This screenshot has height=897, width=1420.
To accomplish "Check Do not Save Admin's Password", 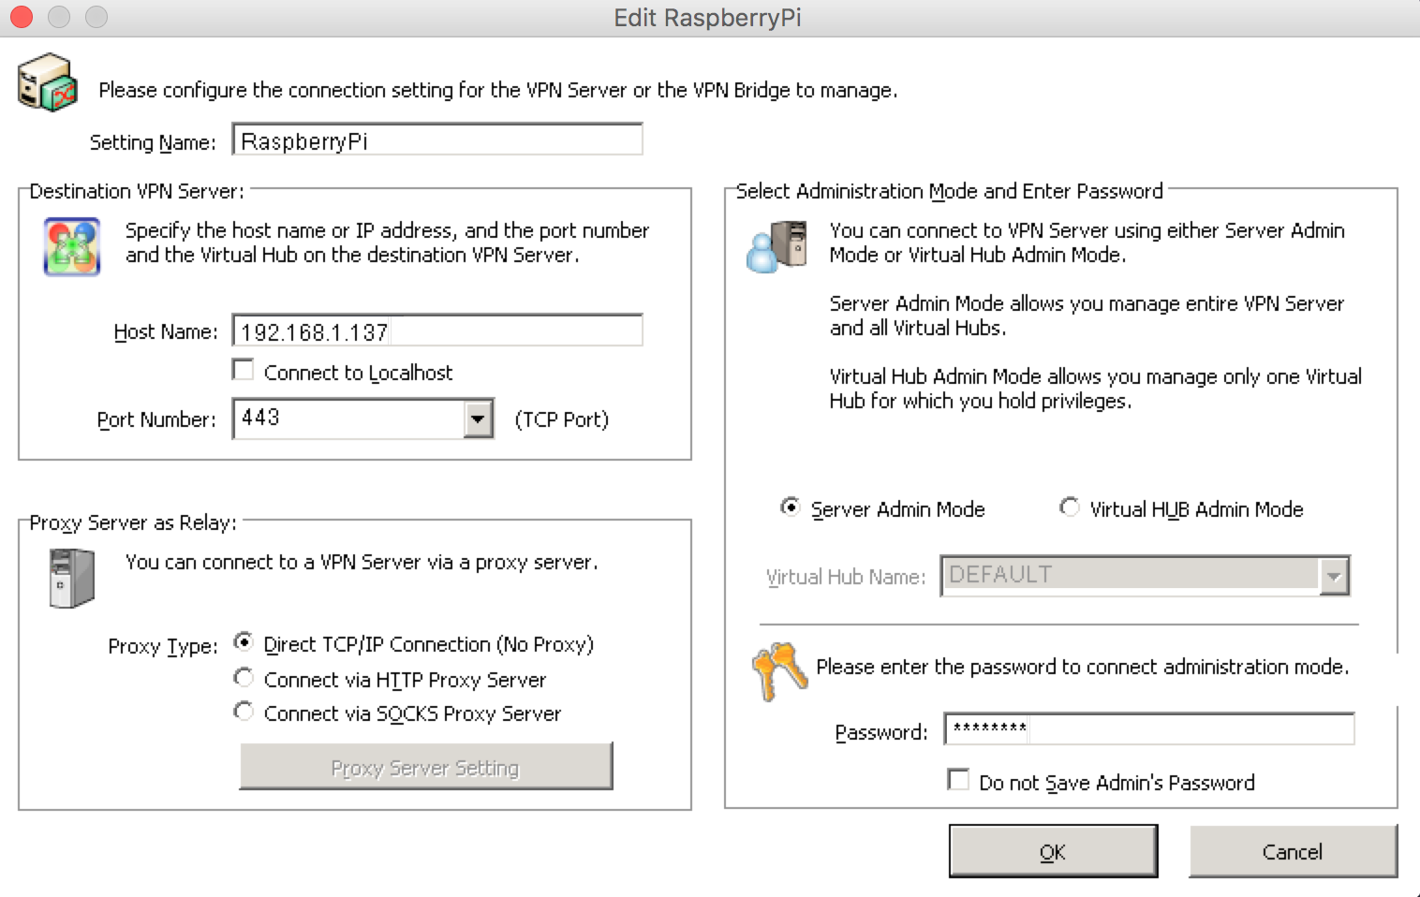I will tap(957, 779).
